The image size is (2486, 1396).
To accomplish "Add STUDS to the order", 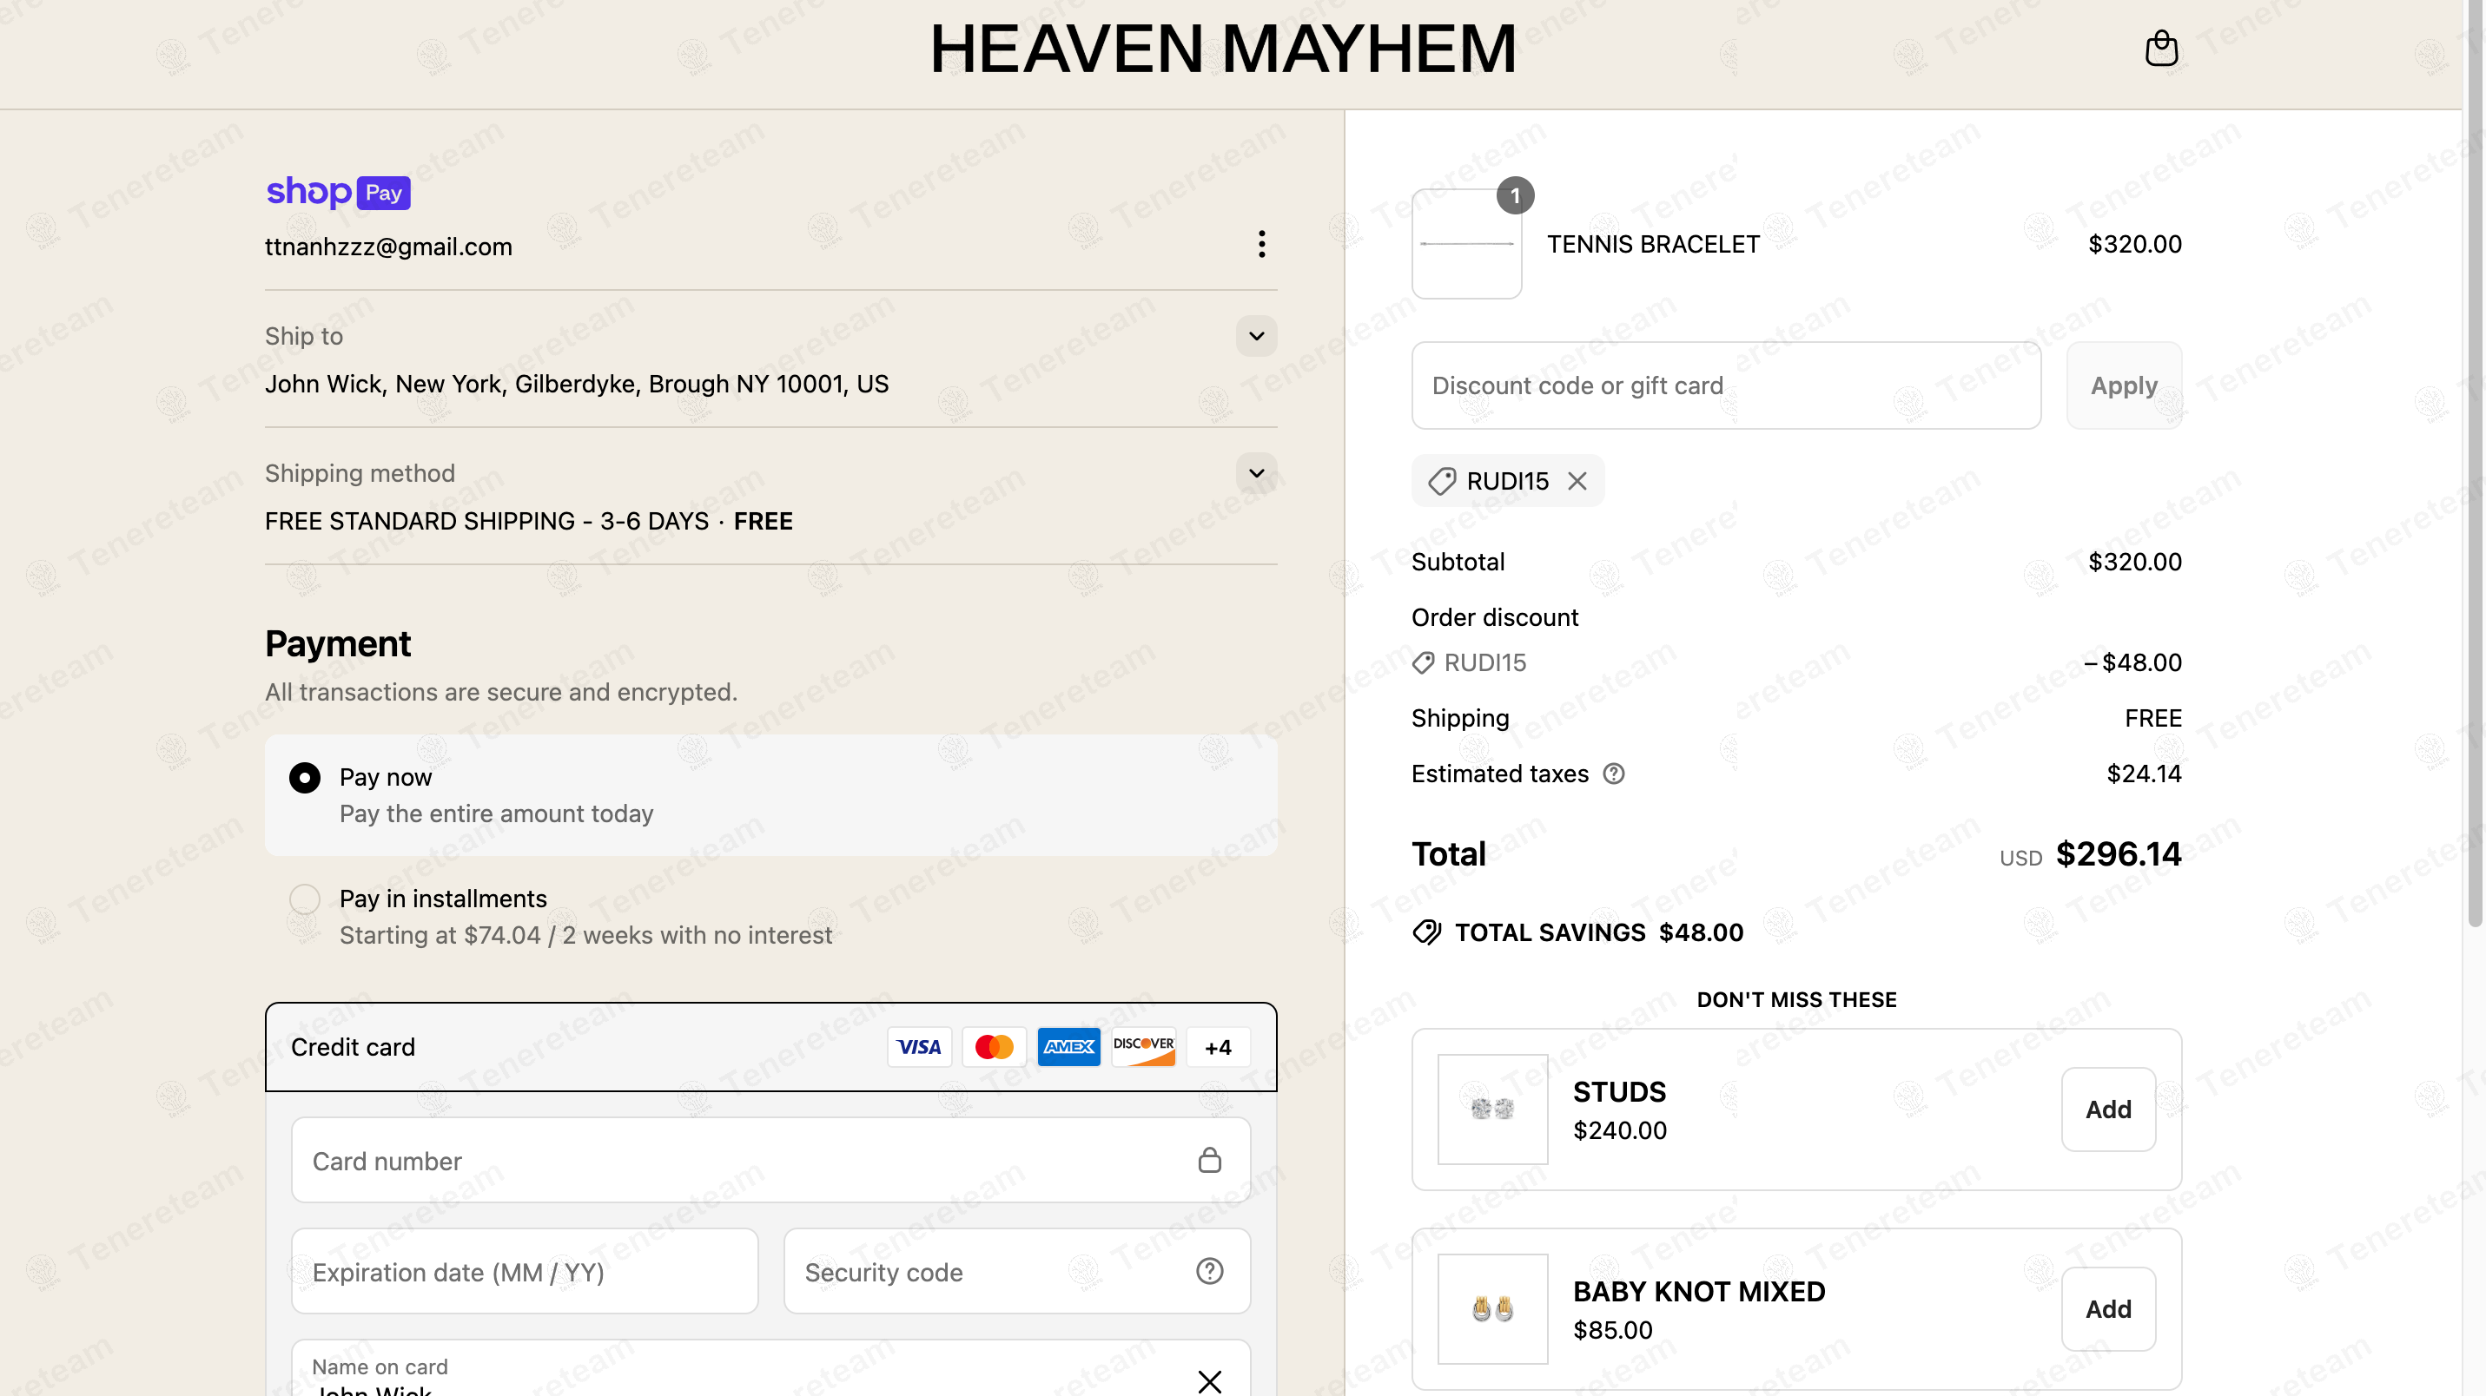I will (2107, 1110).
